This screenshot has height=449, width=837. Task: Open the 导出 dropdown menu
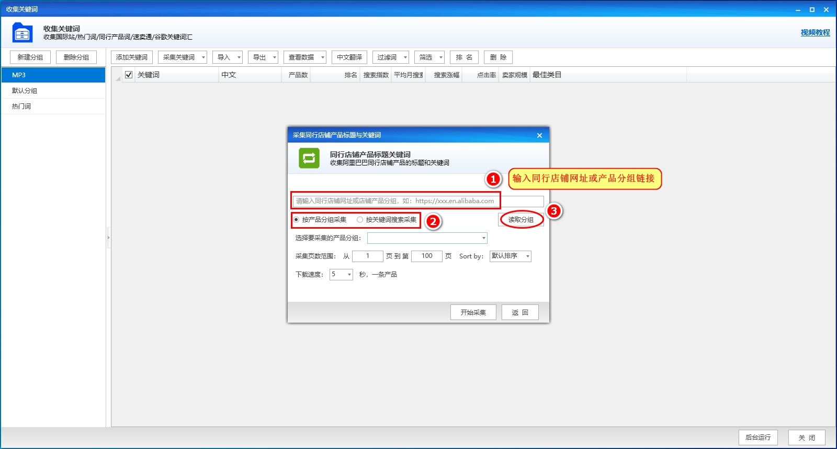click(x=263, y=57)
